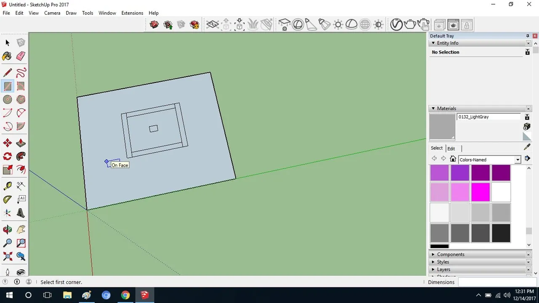Open 3D Warehouse get models icon
Viewport: 539px width, 303px height.
click(x=154, y=24)
